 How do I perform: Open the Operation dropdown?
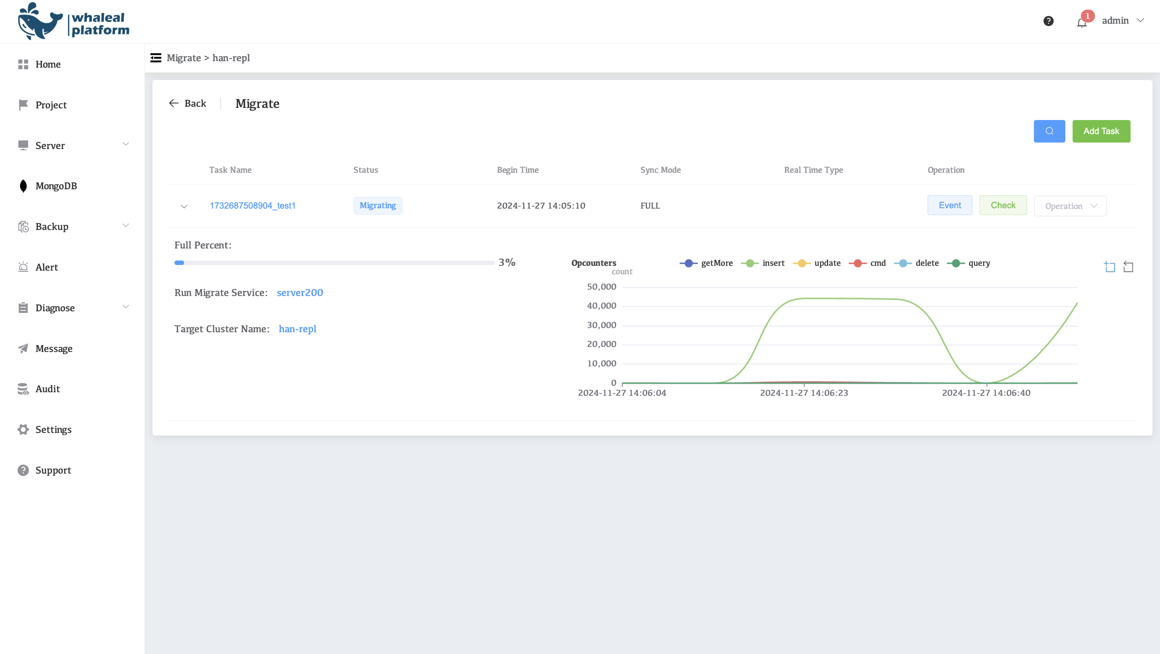(1070, 206)
